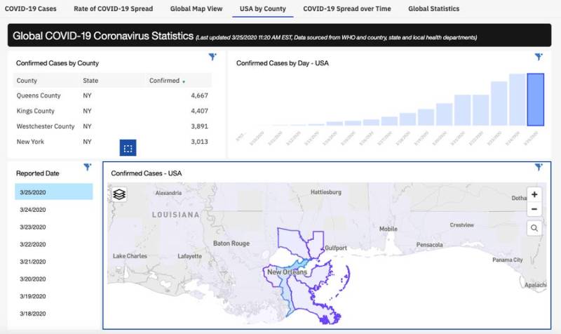Click filter icon in Confirmed Cases by County panel
The image size is (561, 334).
click(212, 57)
